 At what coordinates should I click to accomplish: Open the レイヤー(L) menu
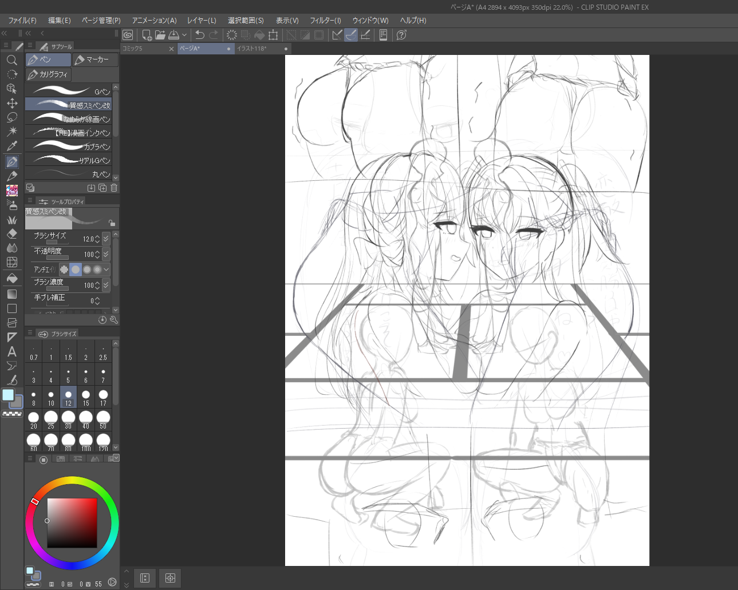tap(202, 20)
